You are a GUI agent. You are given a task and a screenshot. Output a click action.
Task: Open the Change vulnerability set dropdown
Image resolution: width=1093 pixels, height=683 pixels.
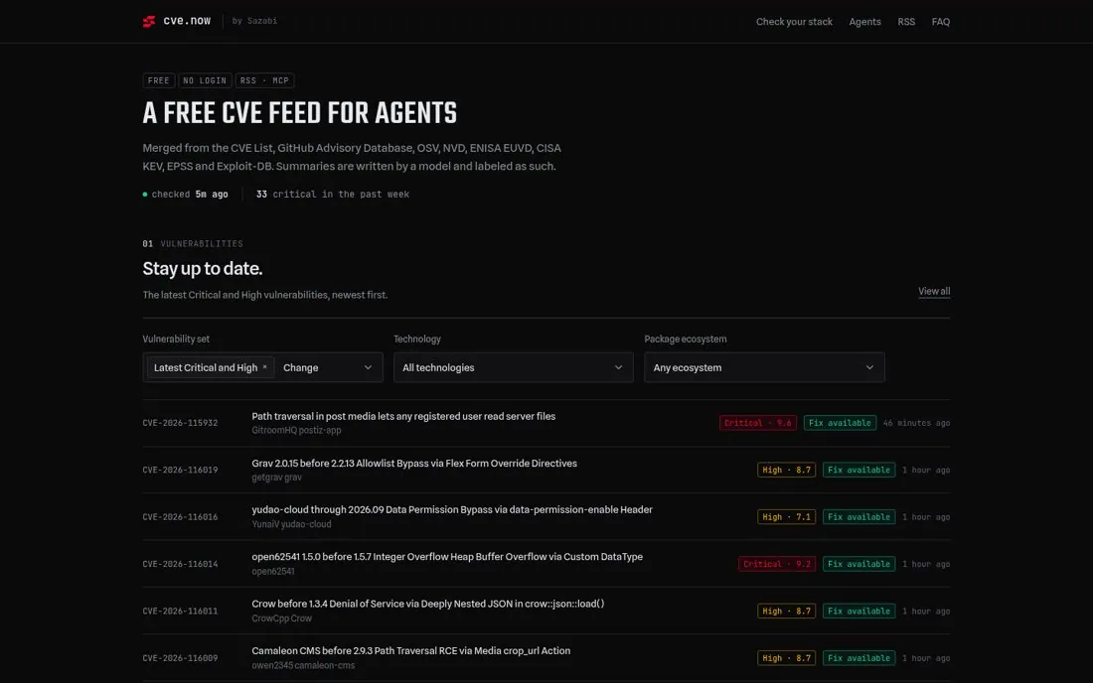tap(328, 367)
